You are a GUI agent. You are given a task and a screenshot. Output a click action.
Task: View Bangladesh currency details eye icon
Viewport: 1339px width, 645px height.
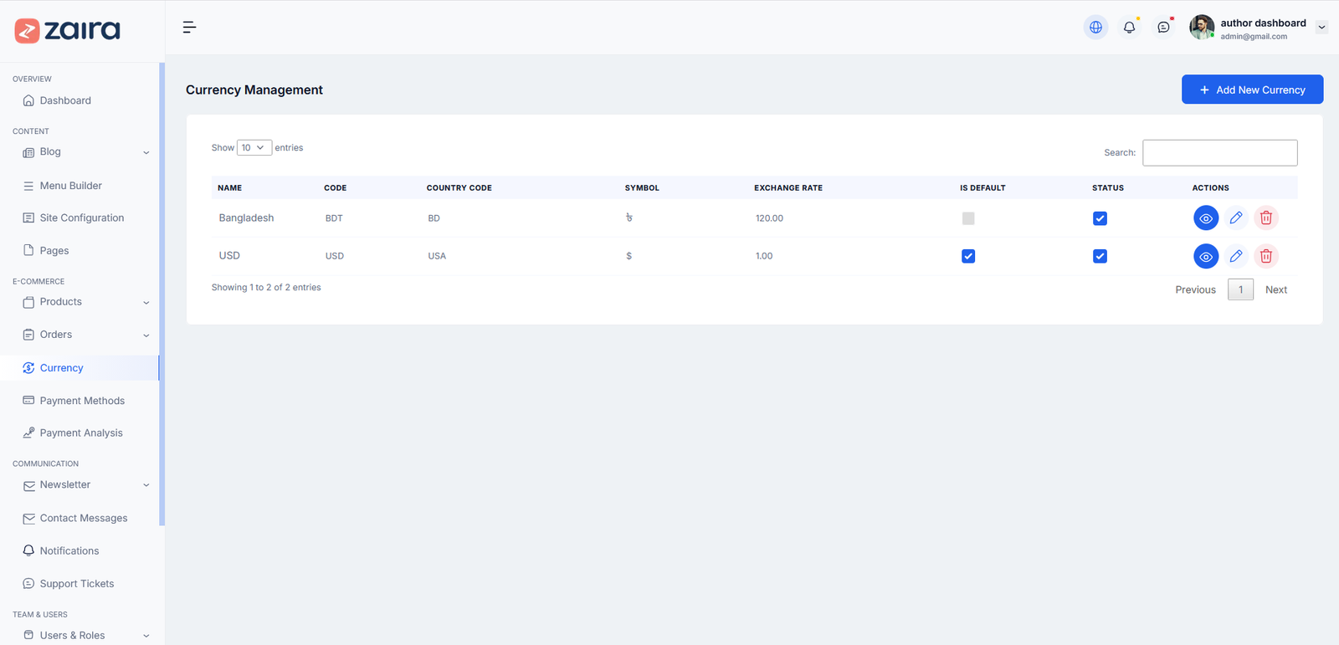pyautogui.click(x=1205, y=218)
